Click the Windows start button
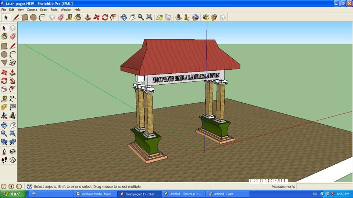The width and height of the screenshot is (353, 198). pos(13,194)
